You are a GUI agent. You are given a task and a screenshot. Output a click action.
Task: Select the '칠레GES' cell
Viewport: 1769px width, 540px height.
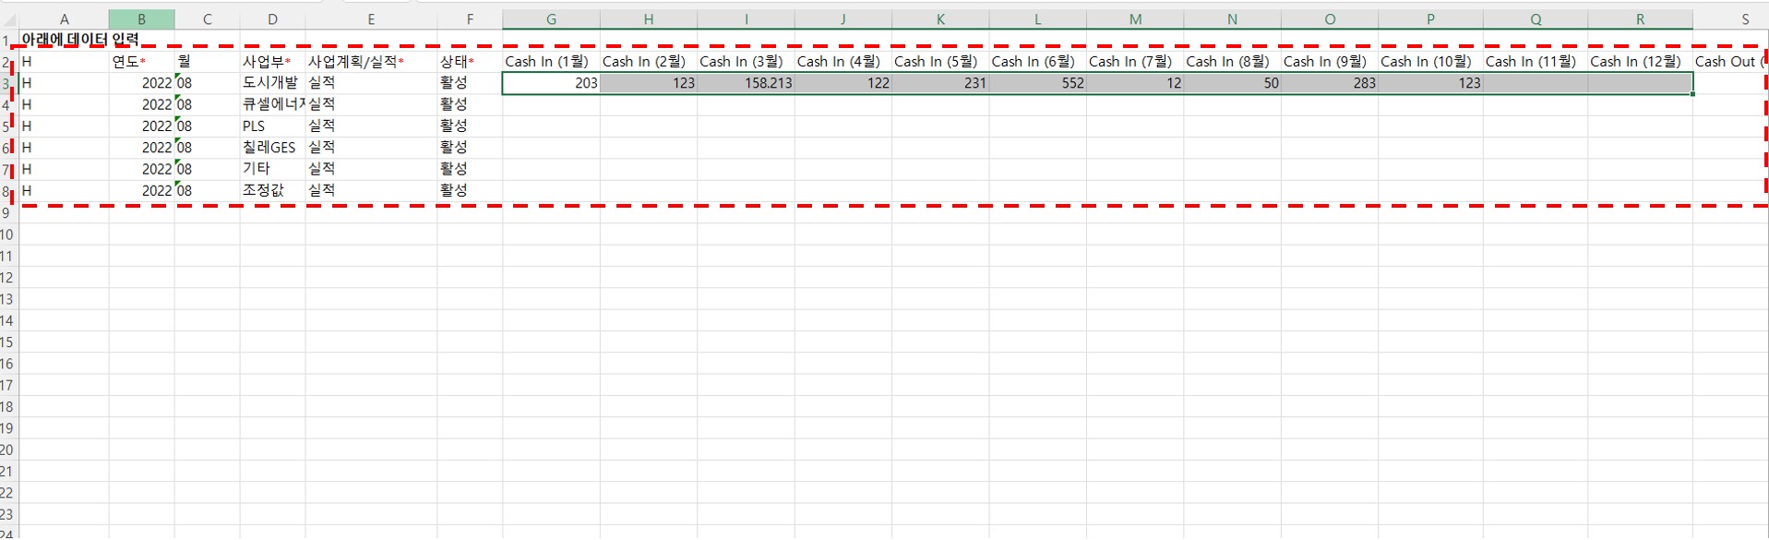pos(271,148)
